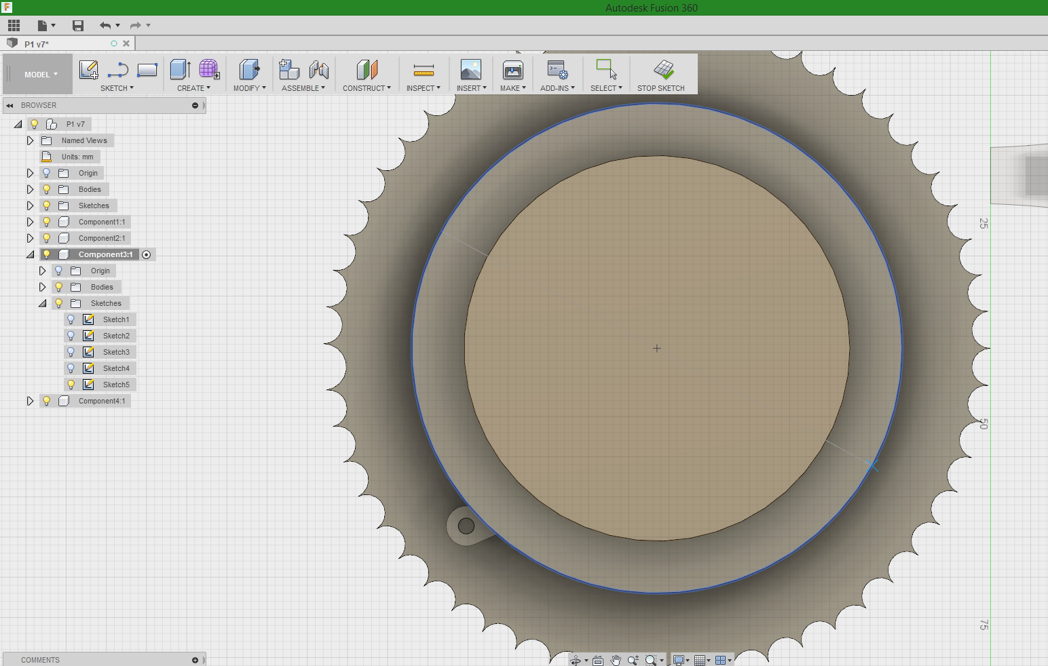Viewport: 1048px width, 666px height.
Task: Expand the top-level Sketches folder
Action: point(30,205)
